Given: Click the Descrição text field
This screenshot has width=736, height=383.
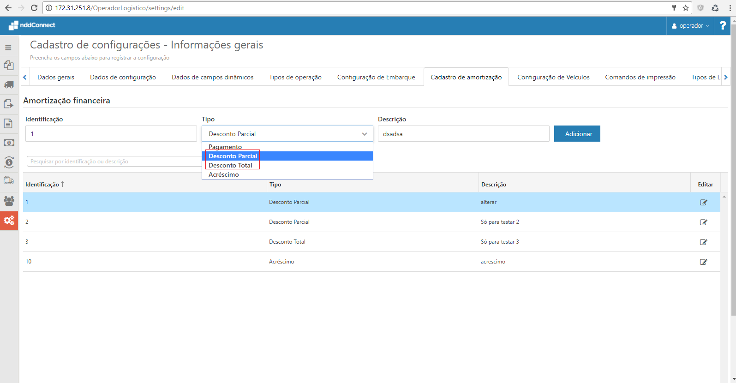Looking at the screenshot, I should tap(463, 134).
